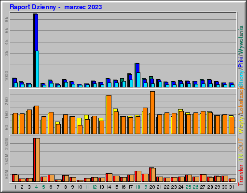Click the '50M' axis label in bottom chart
This screenshot has width=247, height=193.
click(7, 174)
